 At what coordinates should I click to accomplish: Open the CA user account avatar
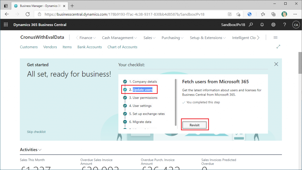(296, 25)
